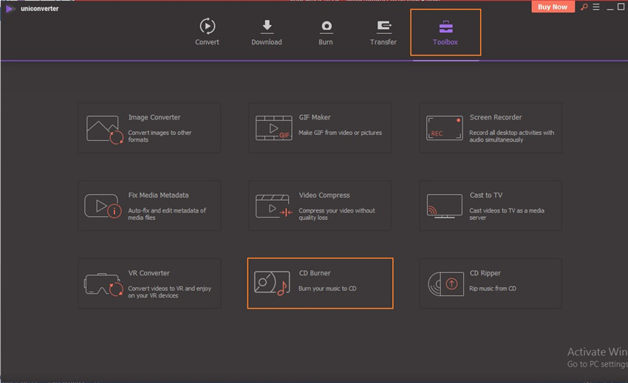This screenshot has width=628, height=383.
Task: Open Cast to TV title
Action: [486, 196]
